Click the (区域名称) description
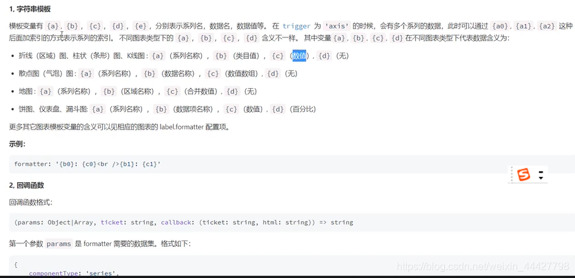 [x=138, y=91]
